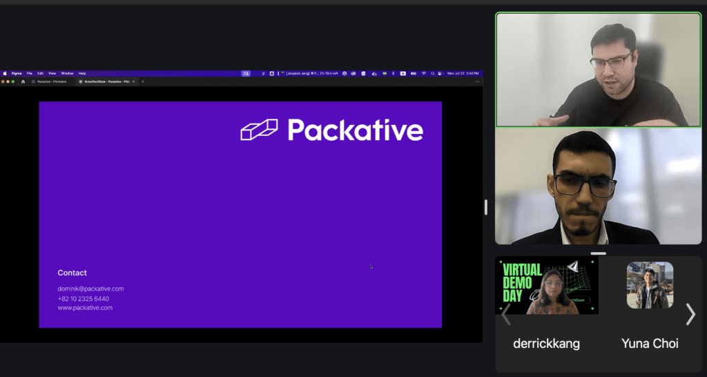
Task: Select the active speaker video with green border
Action: pyautogui.click(x=599, y=70)
